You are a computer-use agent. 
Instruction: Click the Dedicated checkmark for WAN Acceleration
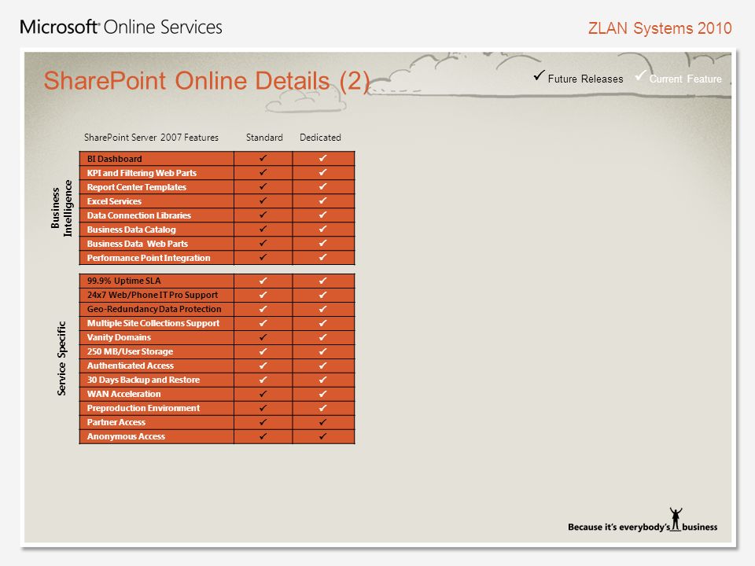[322, 393]
